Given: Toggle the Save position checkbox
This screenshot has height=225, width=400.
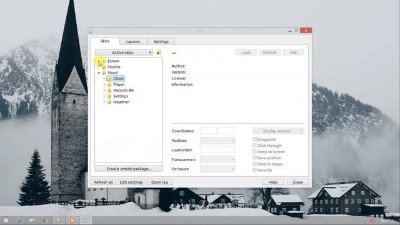Looking at the screenshot, I should [254, 157].
